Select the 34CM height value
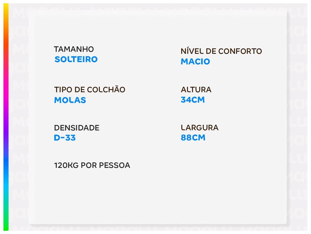 [x=193, y=100]
